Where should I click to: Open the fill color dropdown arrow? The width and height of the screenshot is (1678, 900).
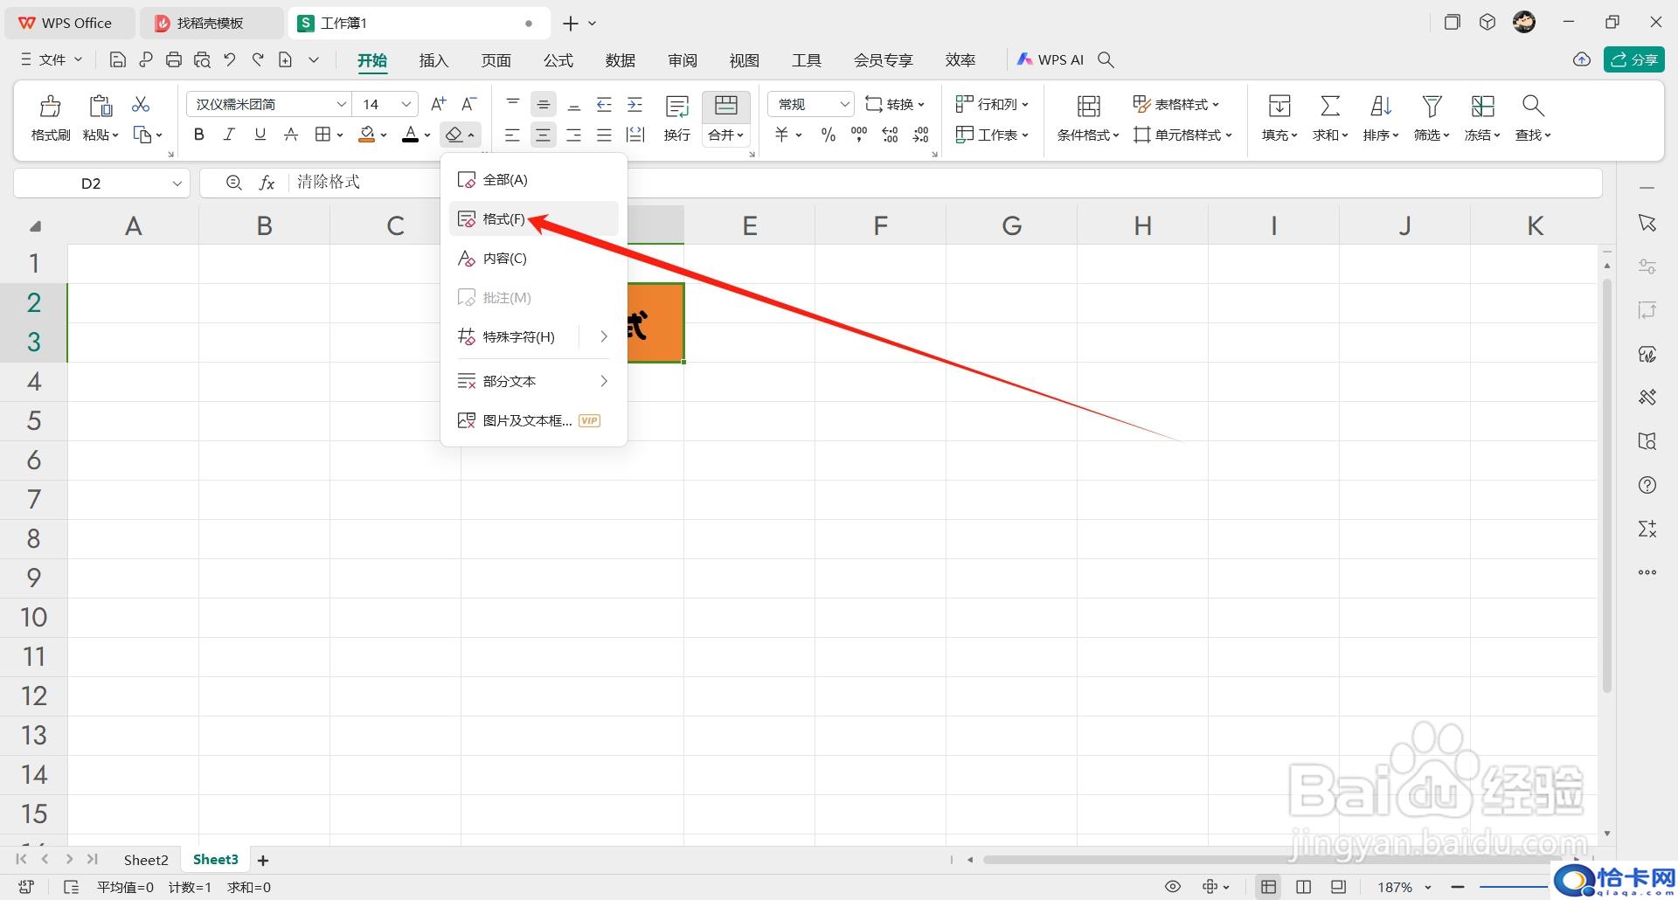coord(384,135)
